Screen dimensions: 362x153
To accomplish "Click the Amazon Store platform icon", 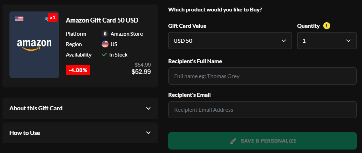I will (105, 34).
